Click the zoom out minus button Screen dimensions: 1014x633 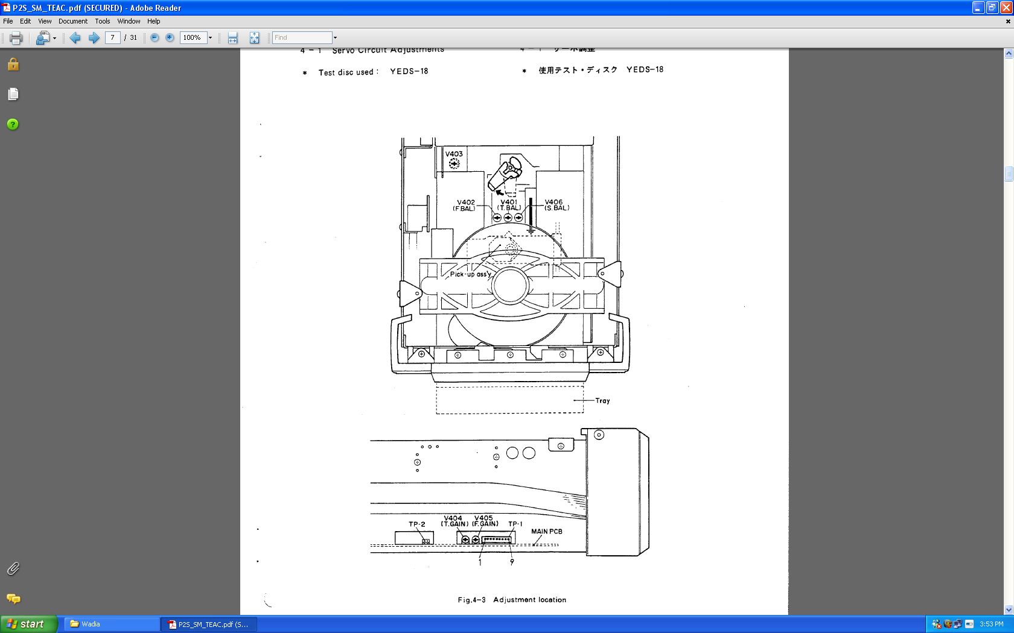[x=155, y=37]
